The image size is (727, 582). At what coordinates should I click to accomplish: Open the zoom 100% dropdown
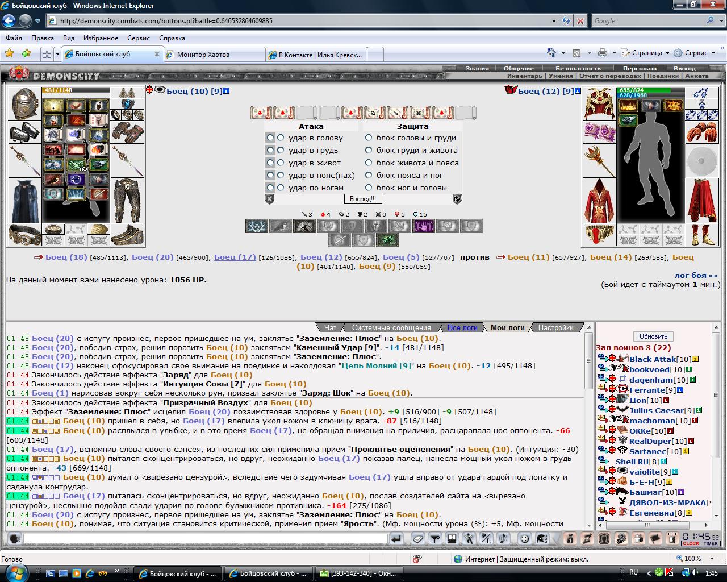[x=711, y=559]
